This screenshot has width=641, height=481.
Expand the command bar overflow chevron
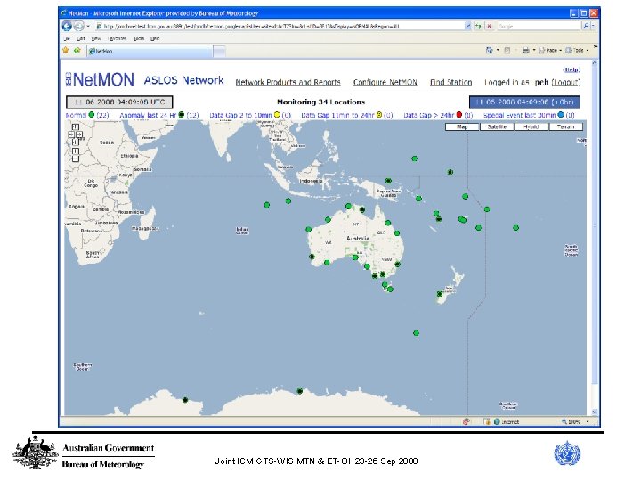coord(596,47)
